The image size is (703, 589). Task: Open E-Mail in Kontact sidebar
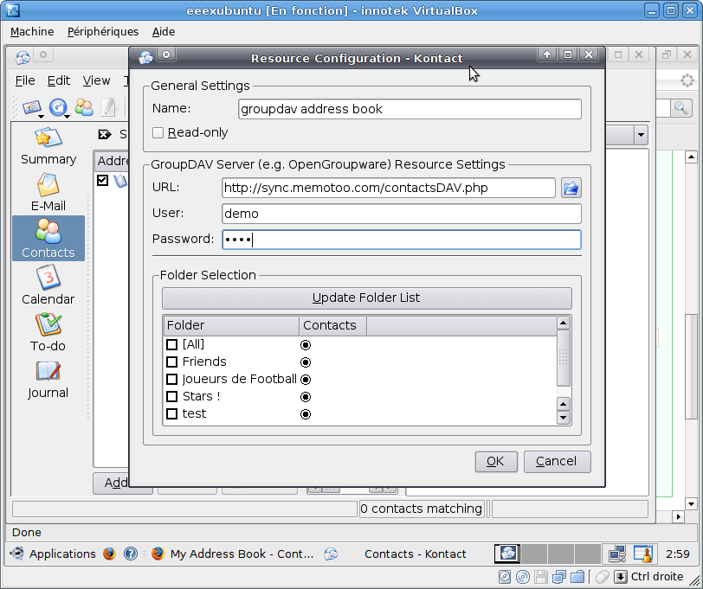pos(48,193)
